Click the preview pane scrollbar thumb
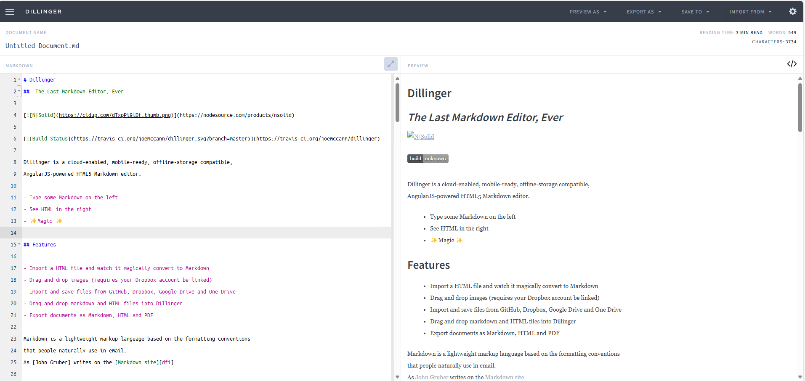 pos(800,108)
